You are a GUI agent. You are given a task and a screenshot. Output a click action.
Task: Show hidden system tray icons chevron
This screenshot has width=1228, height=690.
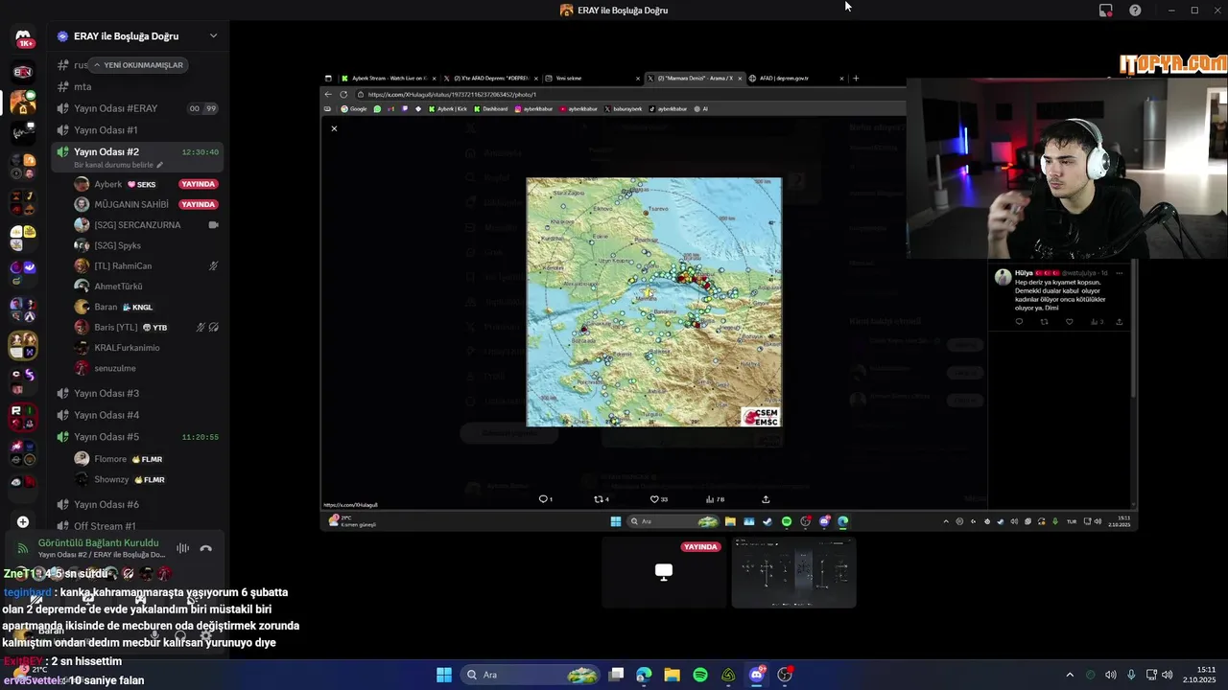pos(1070,675)
